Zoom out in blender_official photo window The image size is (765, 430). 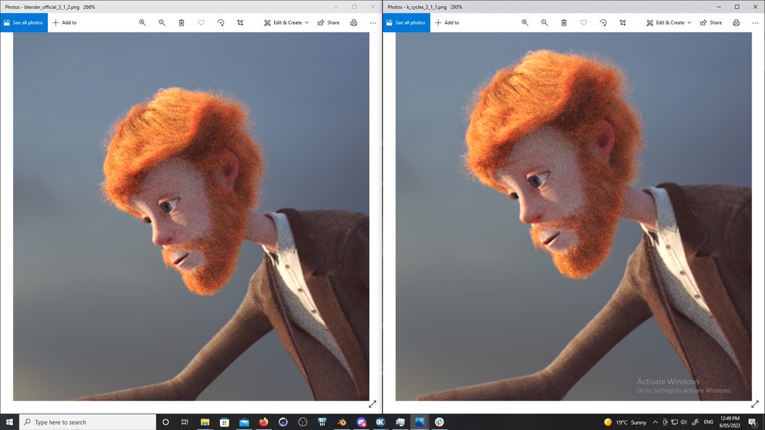pyautogui.click(x=162, y=22)
